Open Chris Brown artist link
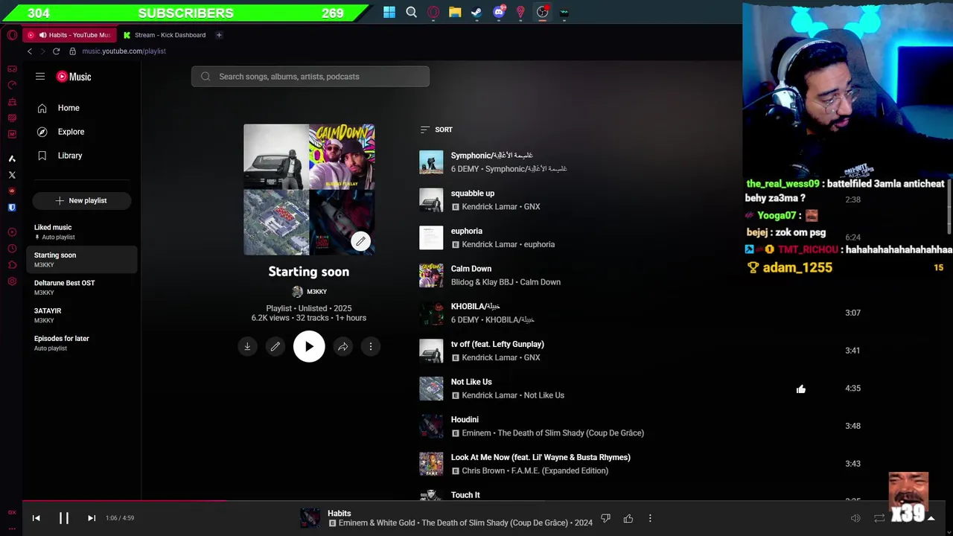 [483, 471]
